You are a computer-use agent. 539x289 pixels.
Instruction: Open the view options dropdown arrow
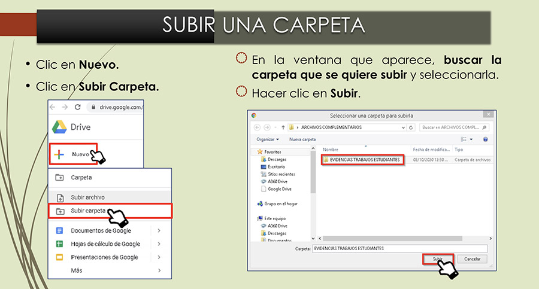tap(471, 139)
